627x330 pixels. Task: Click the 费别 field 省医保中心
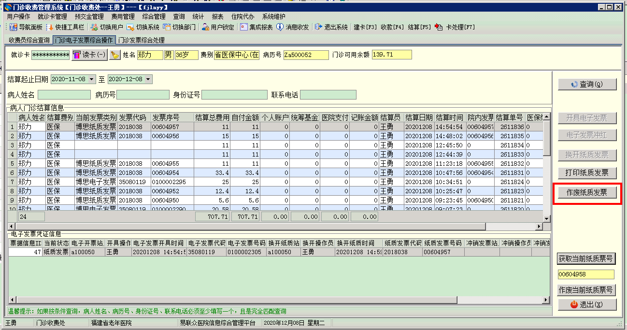(x=237, y=55)
